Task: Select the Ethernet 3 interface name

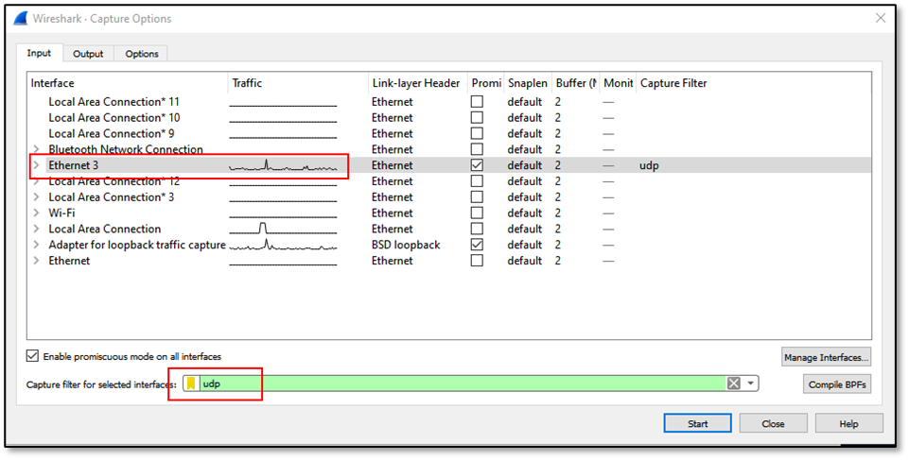Action: [74, 165]
